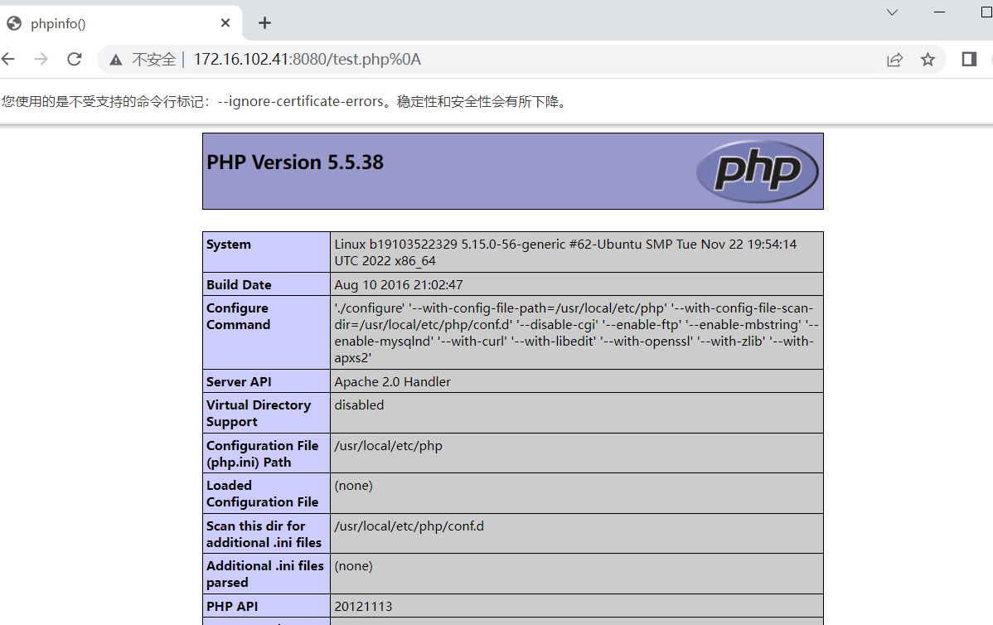Close the phpinfo() tab
This screenshot has width=993, height=625.
click(225, 23)
